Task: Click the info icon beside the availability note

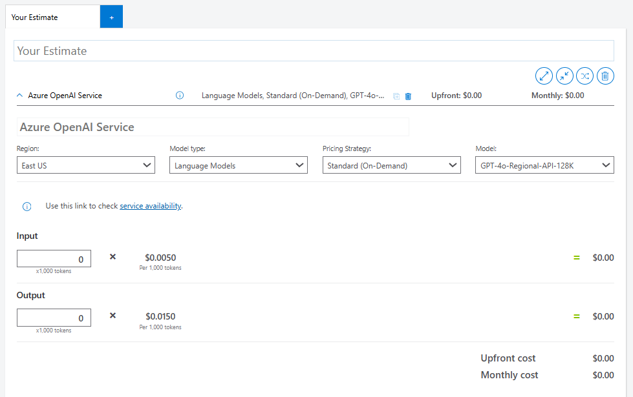Action: [x=27, y=206]
